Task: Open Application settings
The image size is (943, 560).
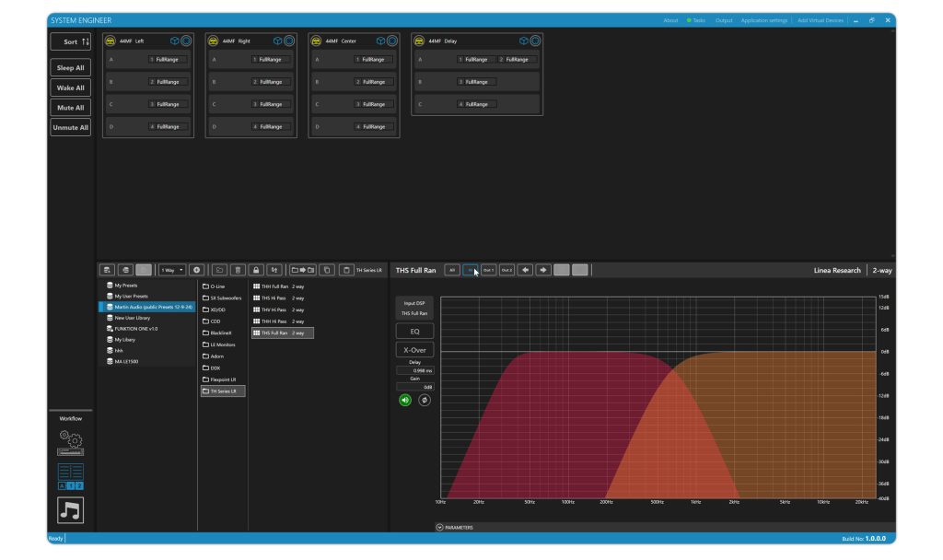Action: [x=763, y=20]
